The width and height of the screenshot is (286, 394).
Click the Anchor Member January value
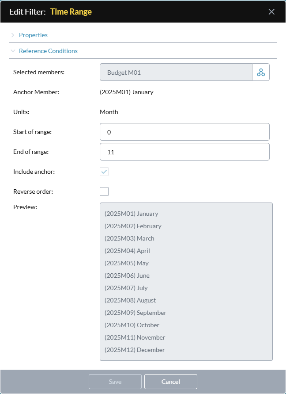coord(126,92)
